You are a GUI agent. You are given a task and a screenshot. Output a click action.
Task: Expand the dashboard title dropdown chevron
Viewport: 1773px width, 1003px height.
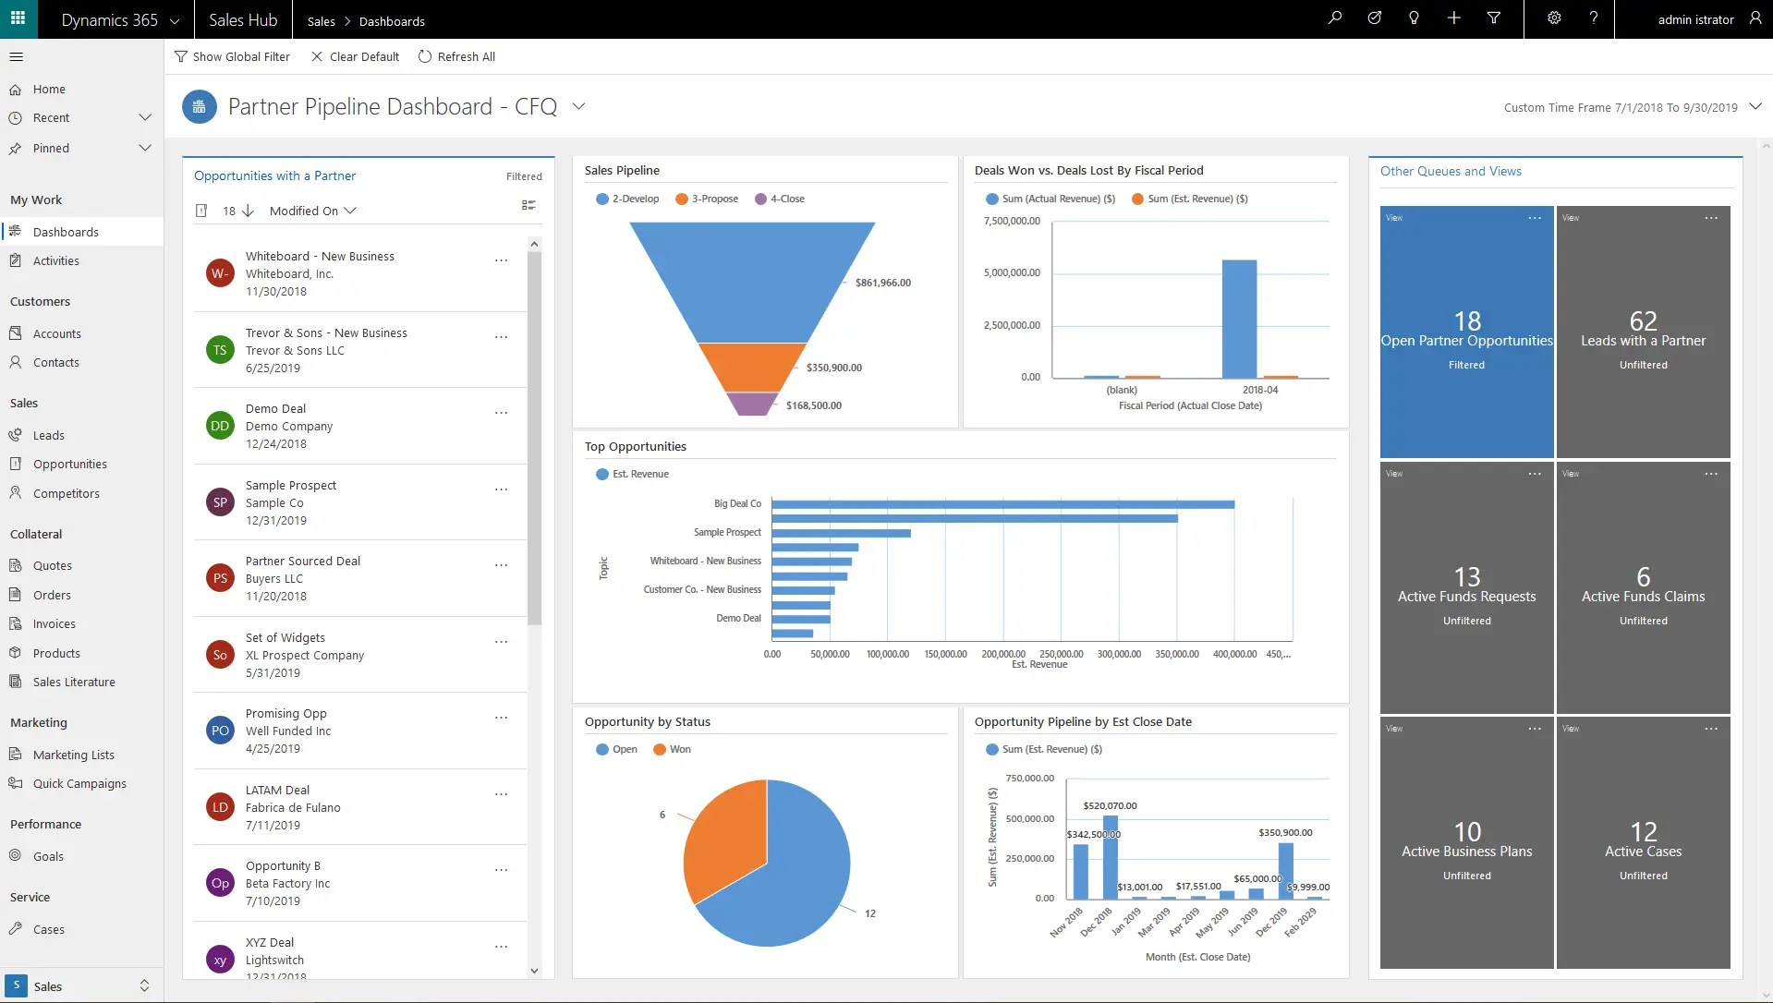[x=579, y=106]
